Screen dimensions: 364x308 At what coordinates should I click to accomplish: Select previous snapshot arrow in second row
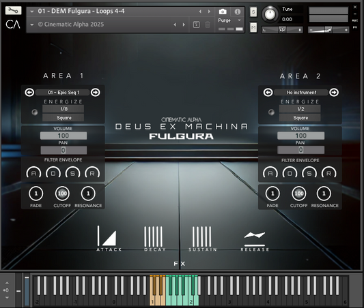pyautogui.click(x=175, y=25)
